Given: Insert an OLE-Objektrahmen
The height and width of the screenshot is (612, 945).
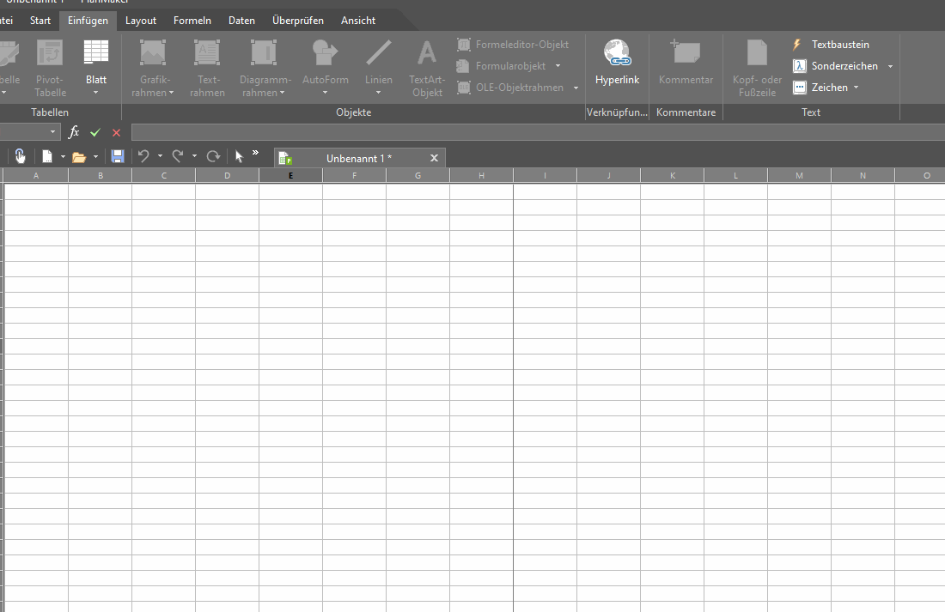Looking at the screenshot, I should pyautogui.click(x=511, y=88).
